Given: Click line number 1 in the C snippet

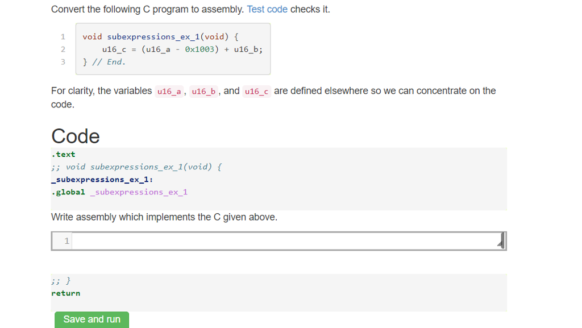Looking at the screenshot, I should click(x=63, y=36).
